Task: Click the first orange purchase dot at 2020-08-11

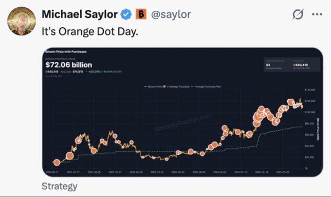Action: (x=56, y=162)
